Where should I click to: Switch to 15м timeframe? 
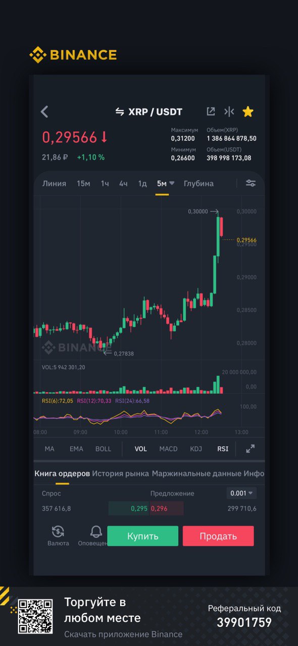pos(83,184)
